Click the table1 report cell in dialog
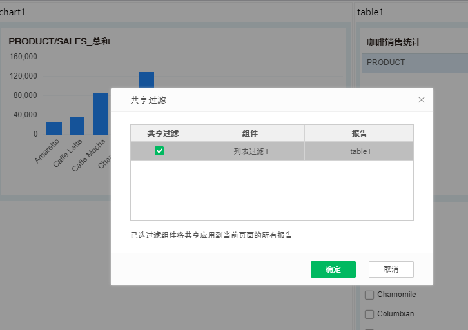 click(360, 151)
